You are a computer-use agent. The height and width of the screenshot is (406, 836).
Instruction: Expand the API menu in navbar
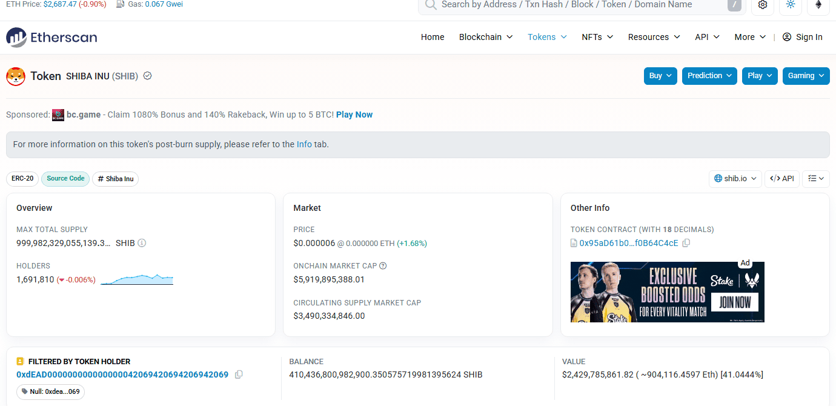click(x=707, y=37)
